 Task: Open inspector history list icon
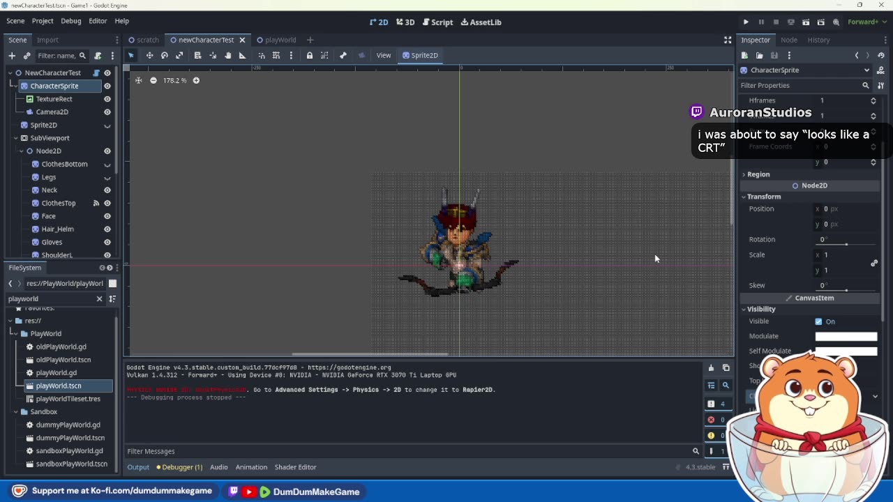pos(880,55)
